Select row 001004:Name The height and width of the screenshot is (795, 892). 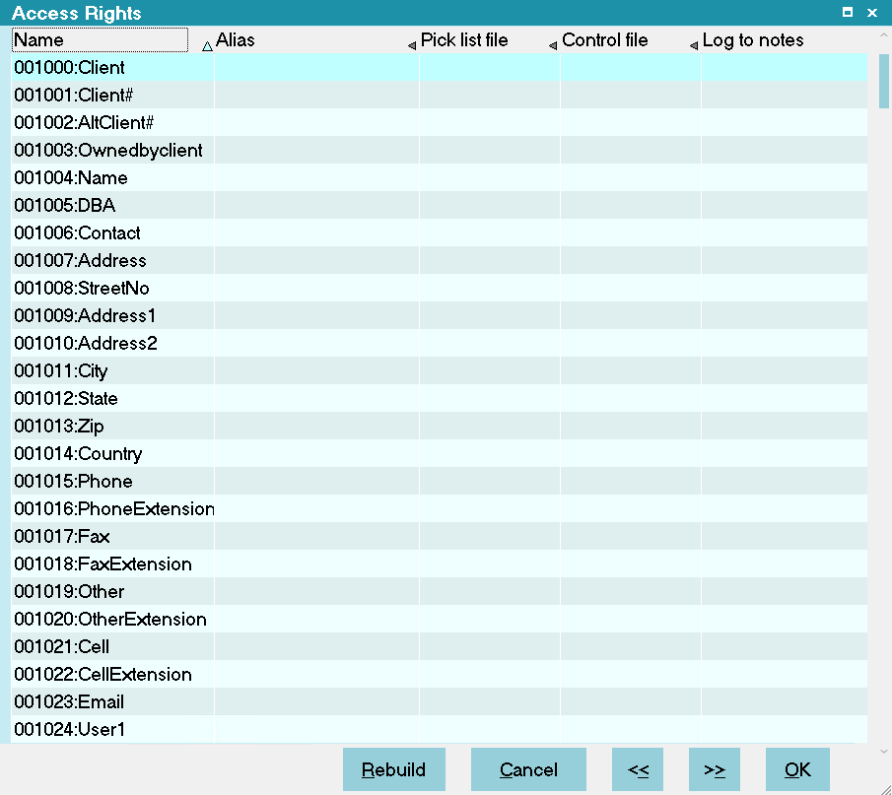point(440,177)
